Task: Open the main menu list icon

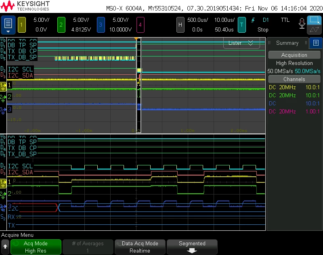Action: click(8, 25)
